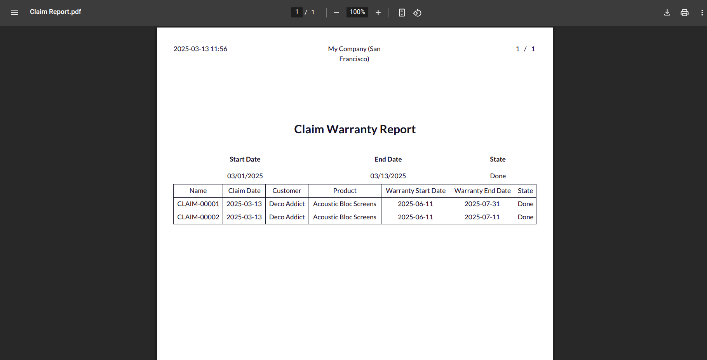Click the Warranty Start Date column header
Viewport: 707px width, 360px height.
416,191
